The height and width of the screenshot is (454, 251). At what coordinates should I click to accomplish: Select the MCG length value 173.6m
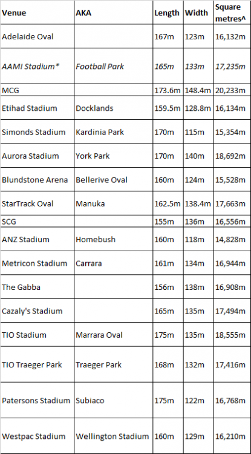coord(168,90)
